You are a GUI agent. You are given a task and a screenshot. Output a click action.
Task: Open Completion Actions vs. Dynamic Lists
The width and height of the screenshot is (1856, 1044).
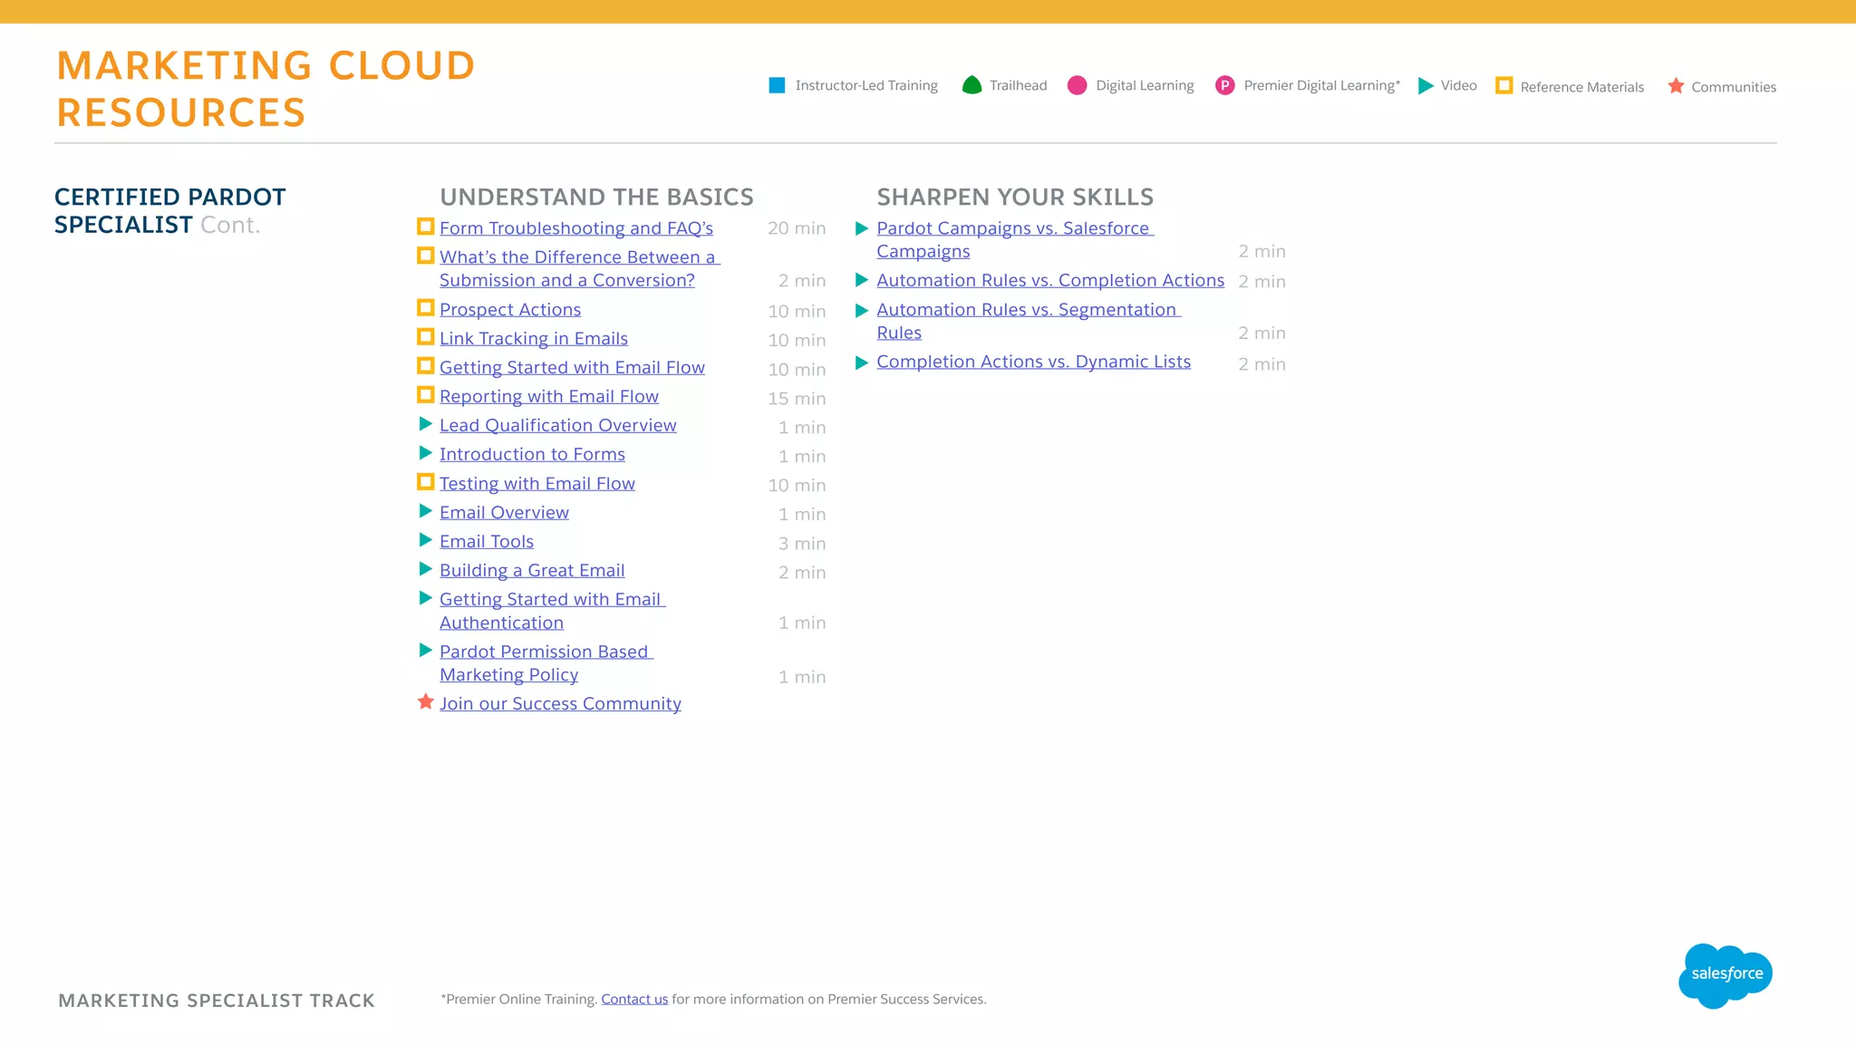[1033, 362]
